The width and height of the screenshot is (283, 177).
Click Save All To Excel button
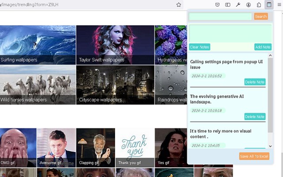254,156
